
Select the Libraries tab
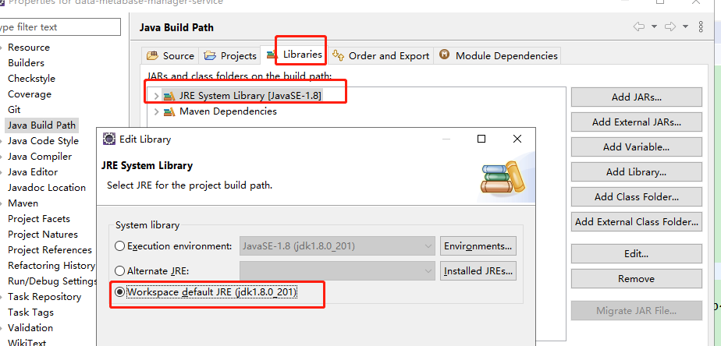coord(294,55)
